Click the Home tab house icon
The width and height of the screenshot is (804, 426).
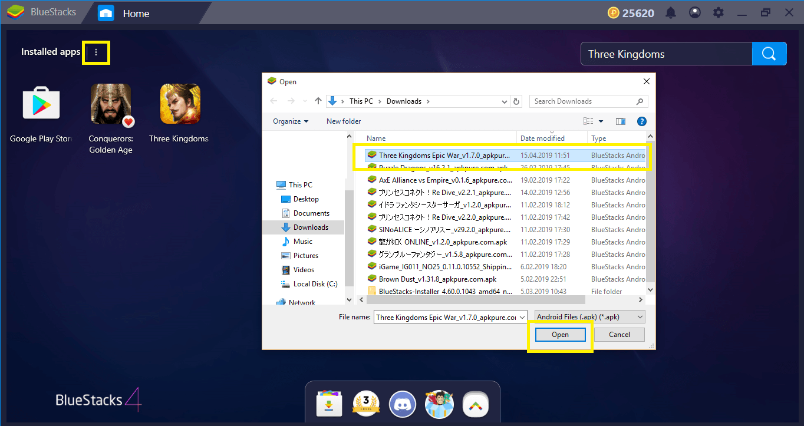click(x=106, y=13)
